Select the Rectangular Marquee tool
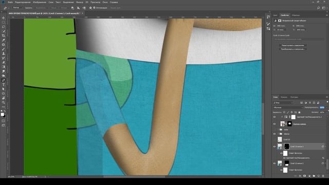Viewport: 329px width, 185px height. tap(4, 22)
